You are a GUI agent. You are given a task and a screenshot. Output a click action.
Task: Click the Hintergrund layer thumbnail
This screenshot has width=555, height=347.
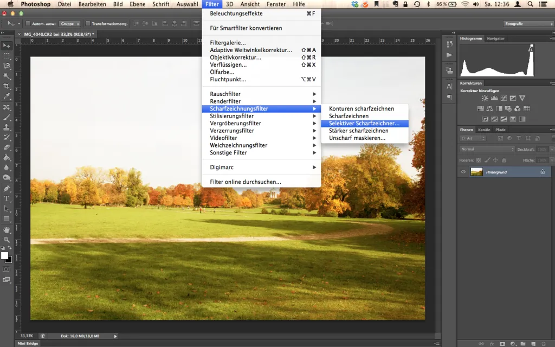coord(476,172)
